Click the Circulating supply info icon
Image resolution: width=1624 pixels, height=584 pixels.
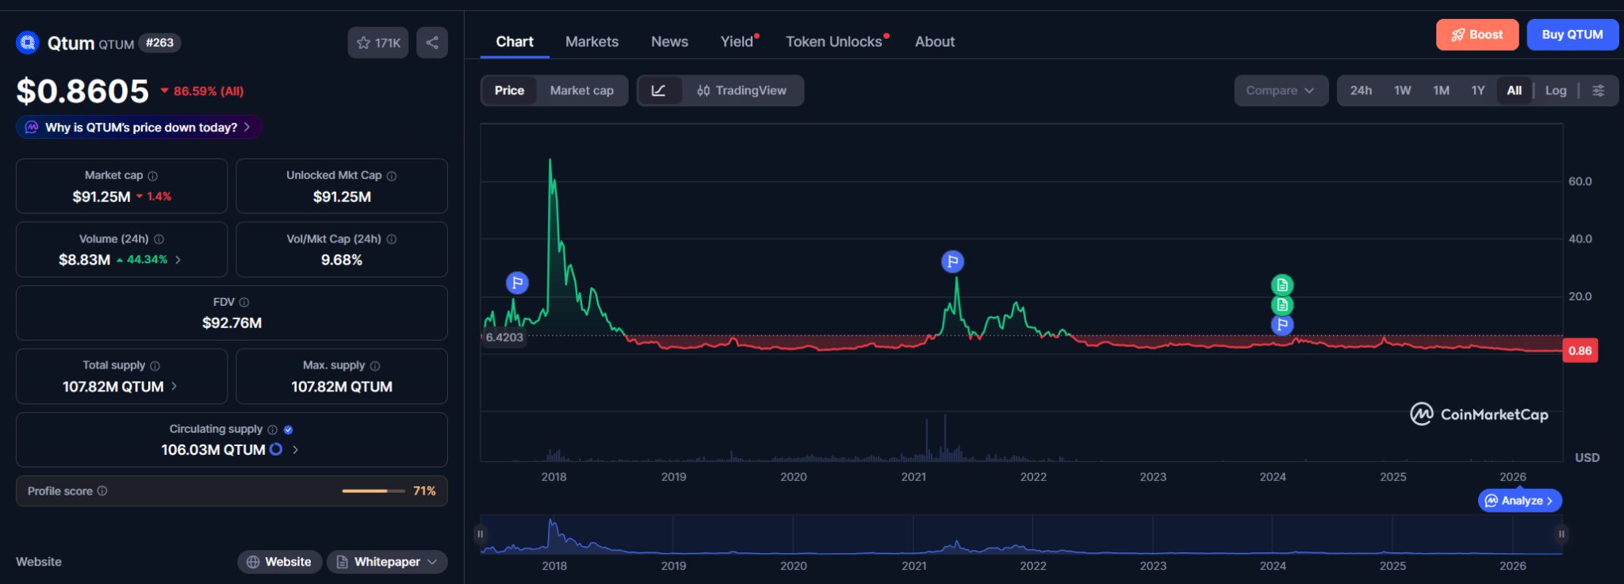(x=273, y=429)
